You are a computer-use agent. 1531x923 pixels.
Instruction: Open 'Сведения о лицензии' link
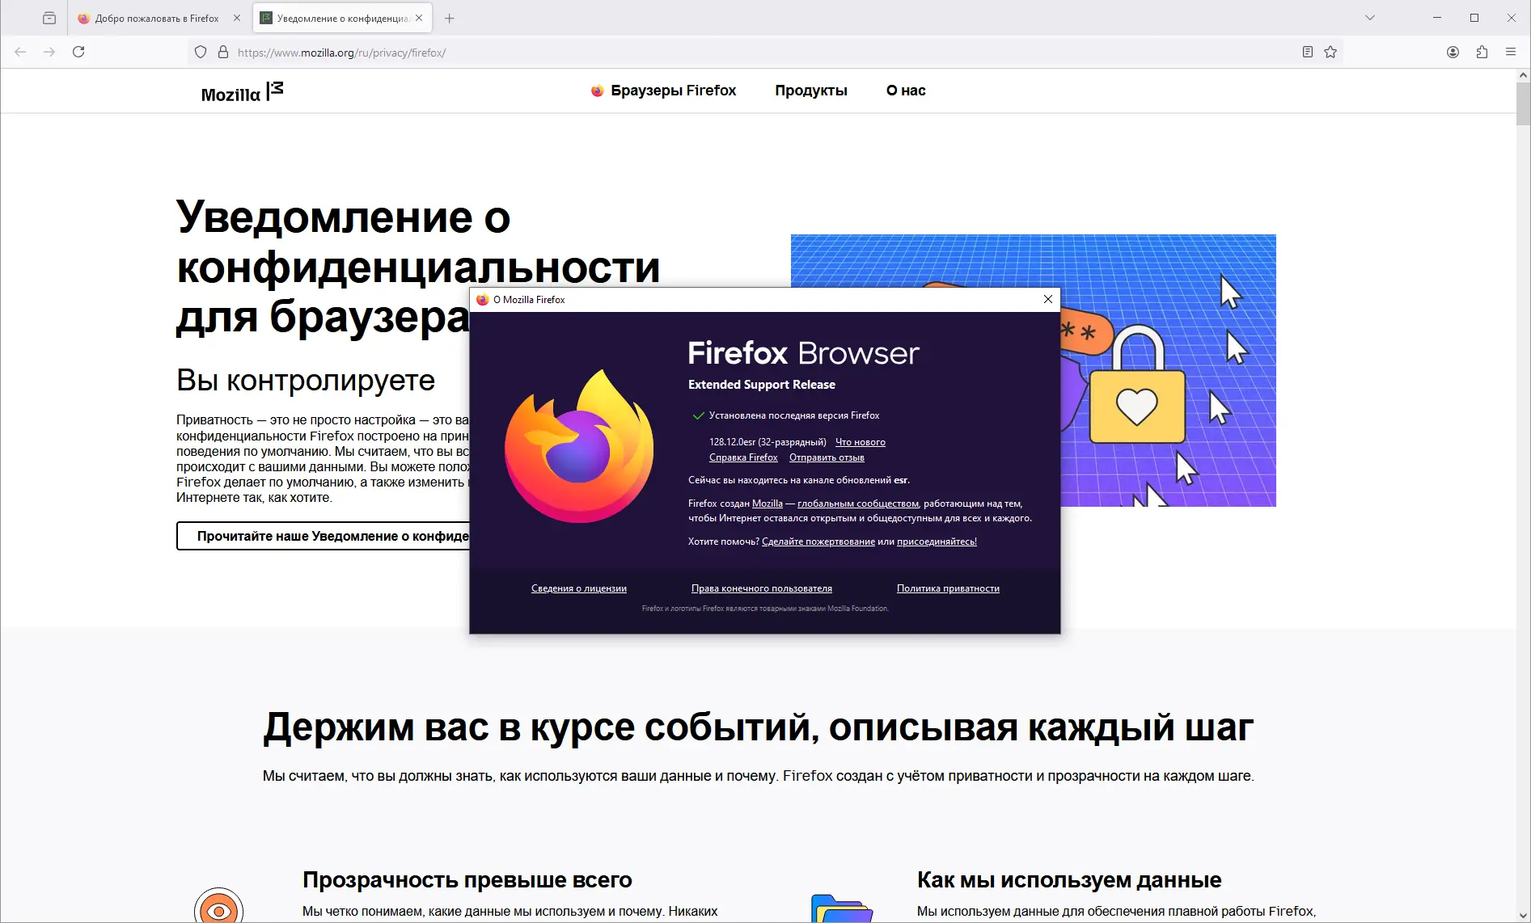pos(579,588)
